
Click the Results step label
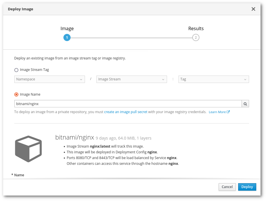coord(196,28)
